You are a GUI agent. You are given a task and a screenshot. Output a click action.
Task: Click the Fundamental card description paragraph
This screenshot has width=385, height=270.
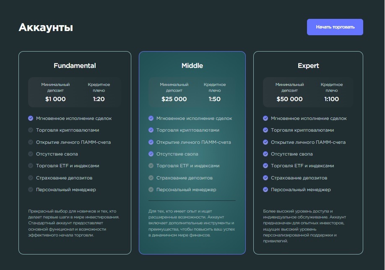point(74,223)
